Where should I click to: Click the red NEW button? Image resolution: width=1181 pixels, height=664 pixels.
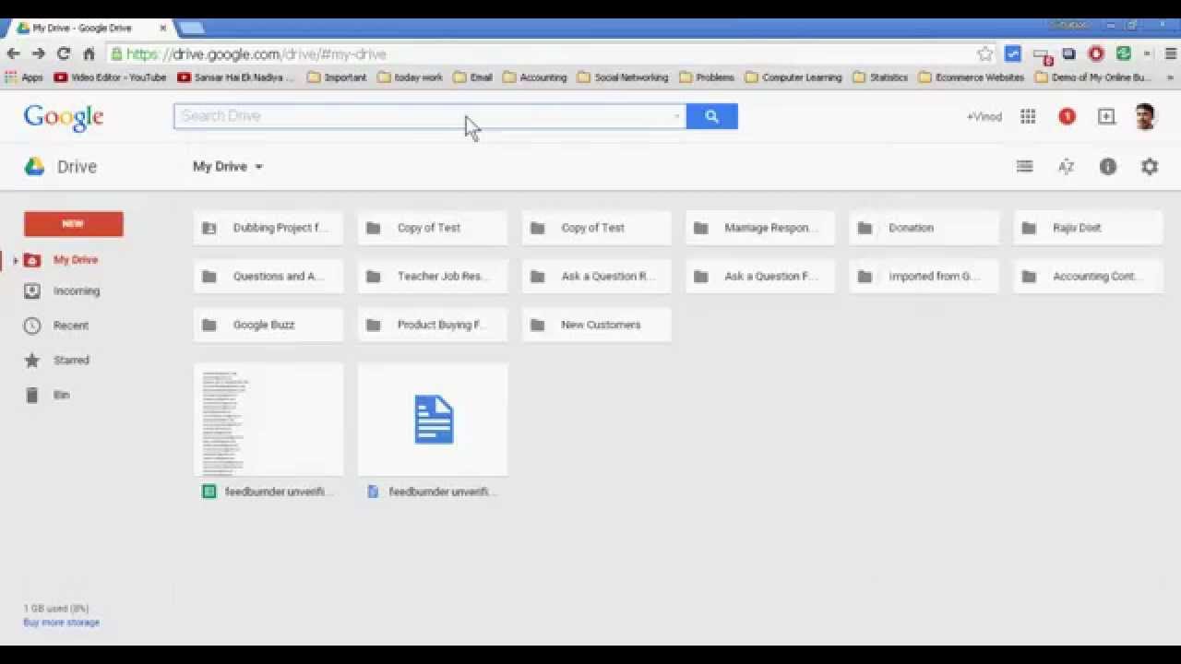(x=73, y=224)
